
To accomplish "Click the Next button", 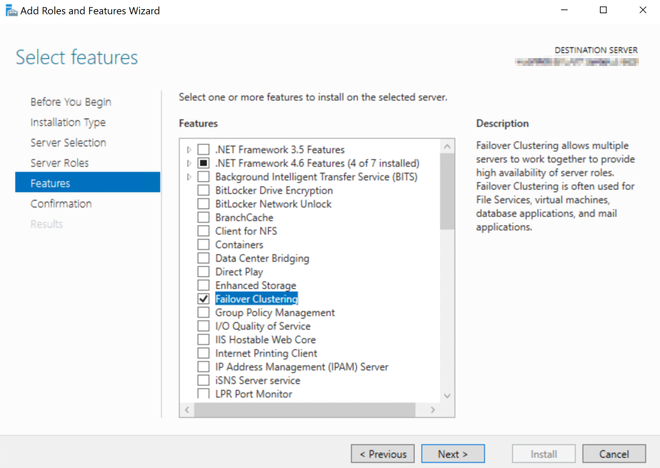I will coord(453,453).
